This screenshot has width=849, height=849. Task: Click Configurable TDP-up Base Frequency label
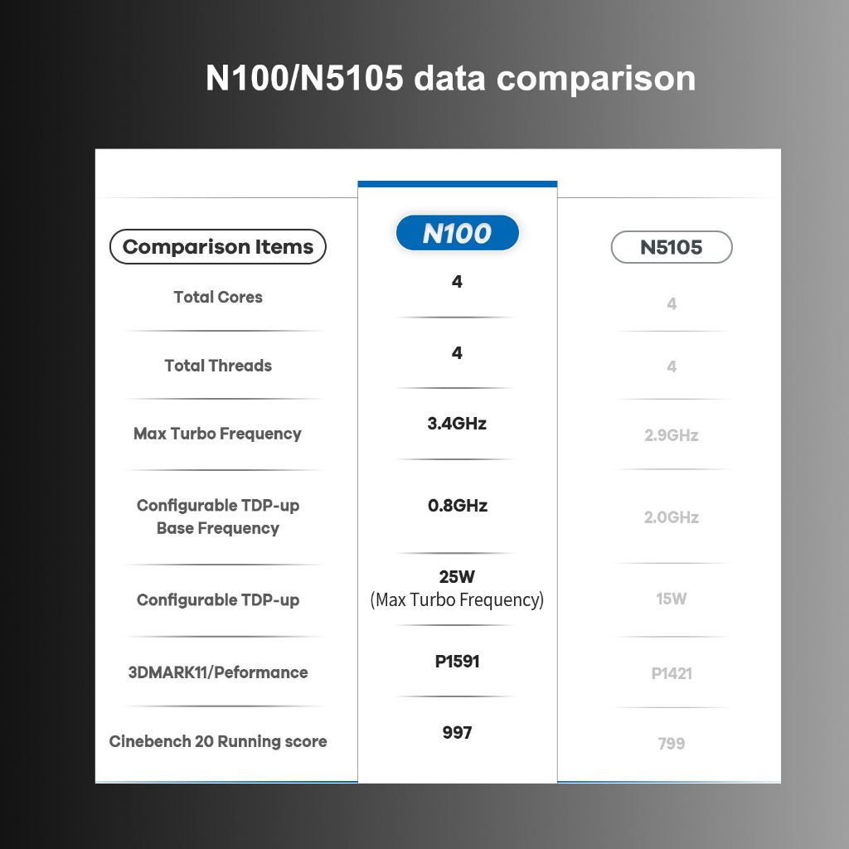tap(218, 517)
